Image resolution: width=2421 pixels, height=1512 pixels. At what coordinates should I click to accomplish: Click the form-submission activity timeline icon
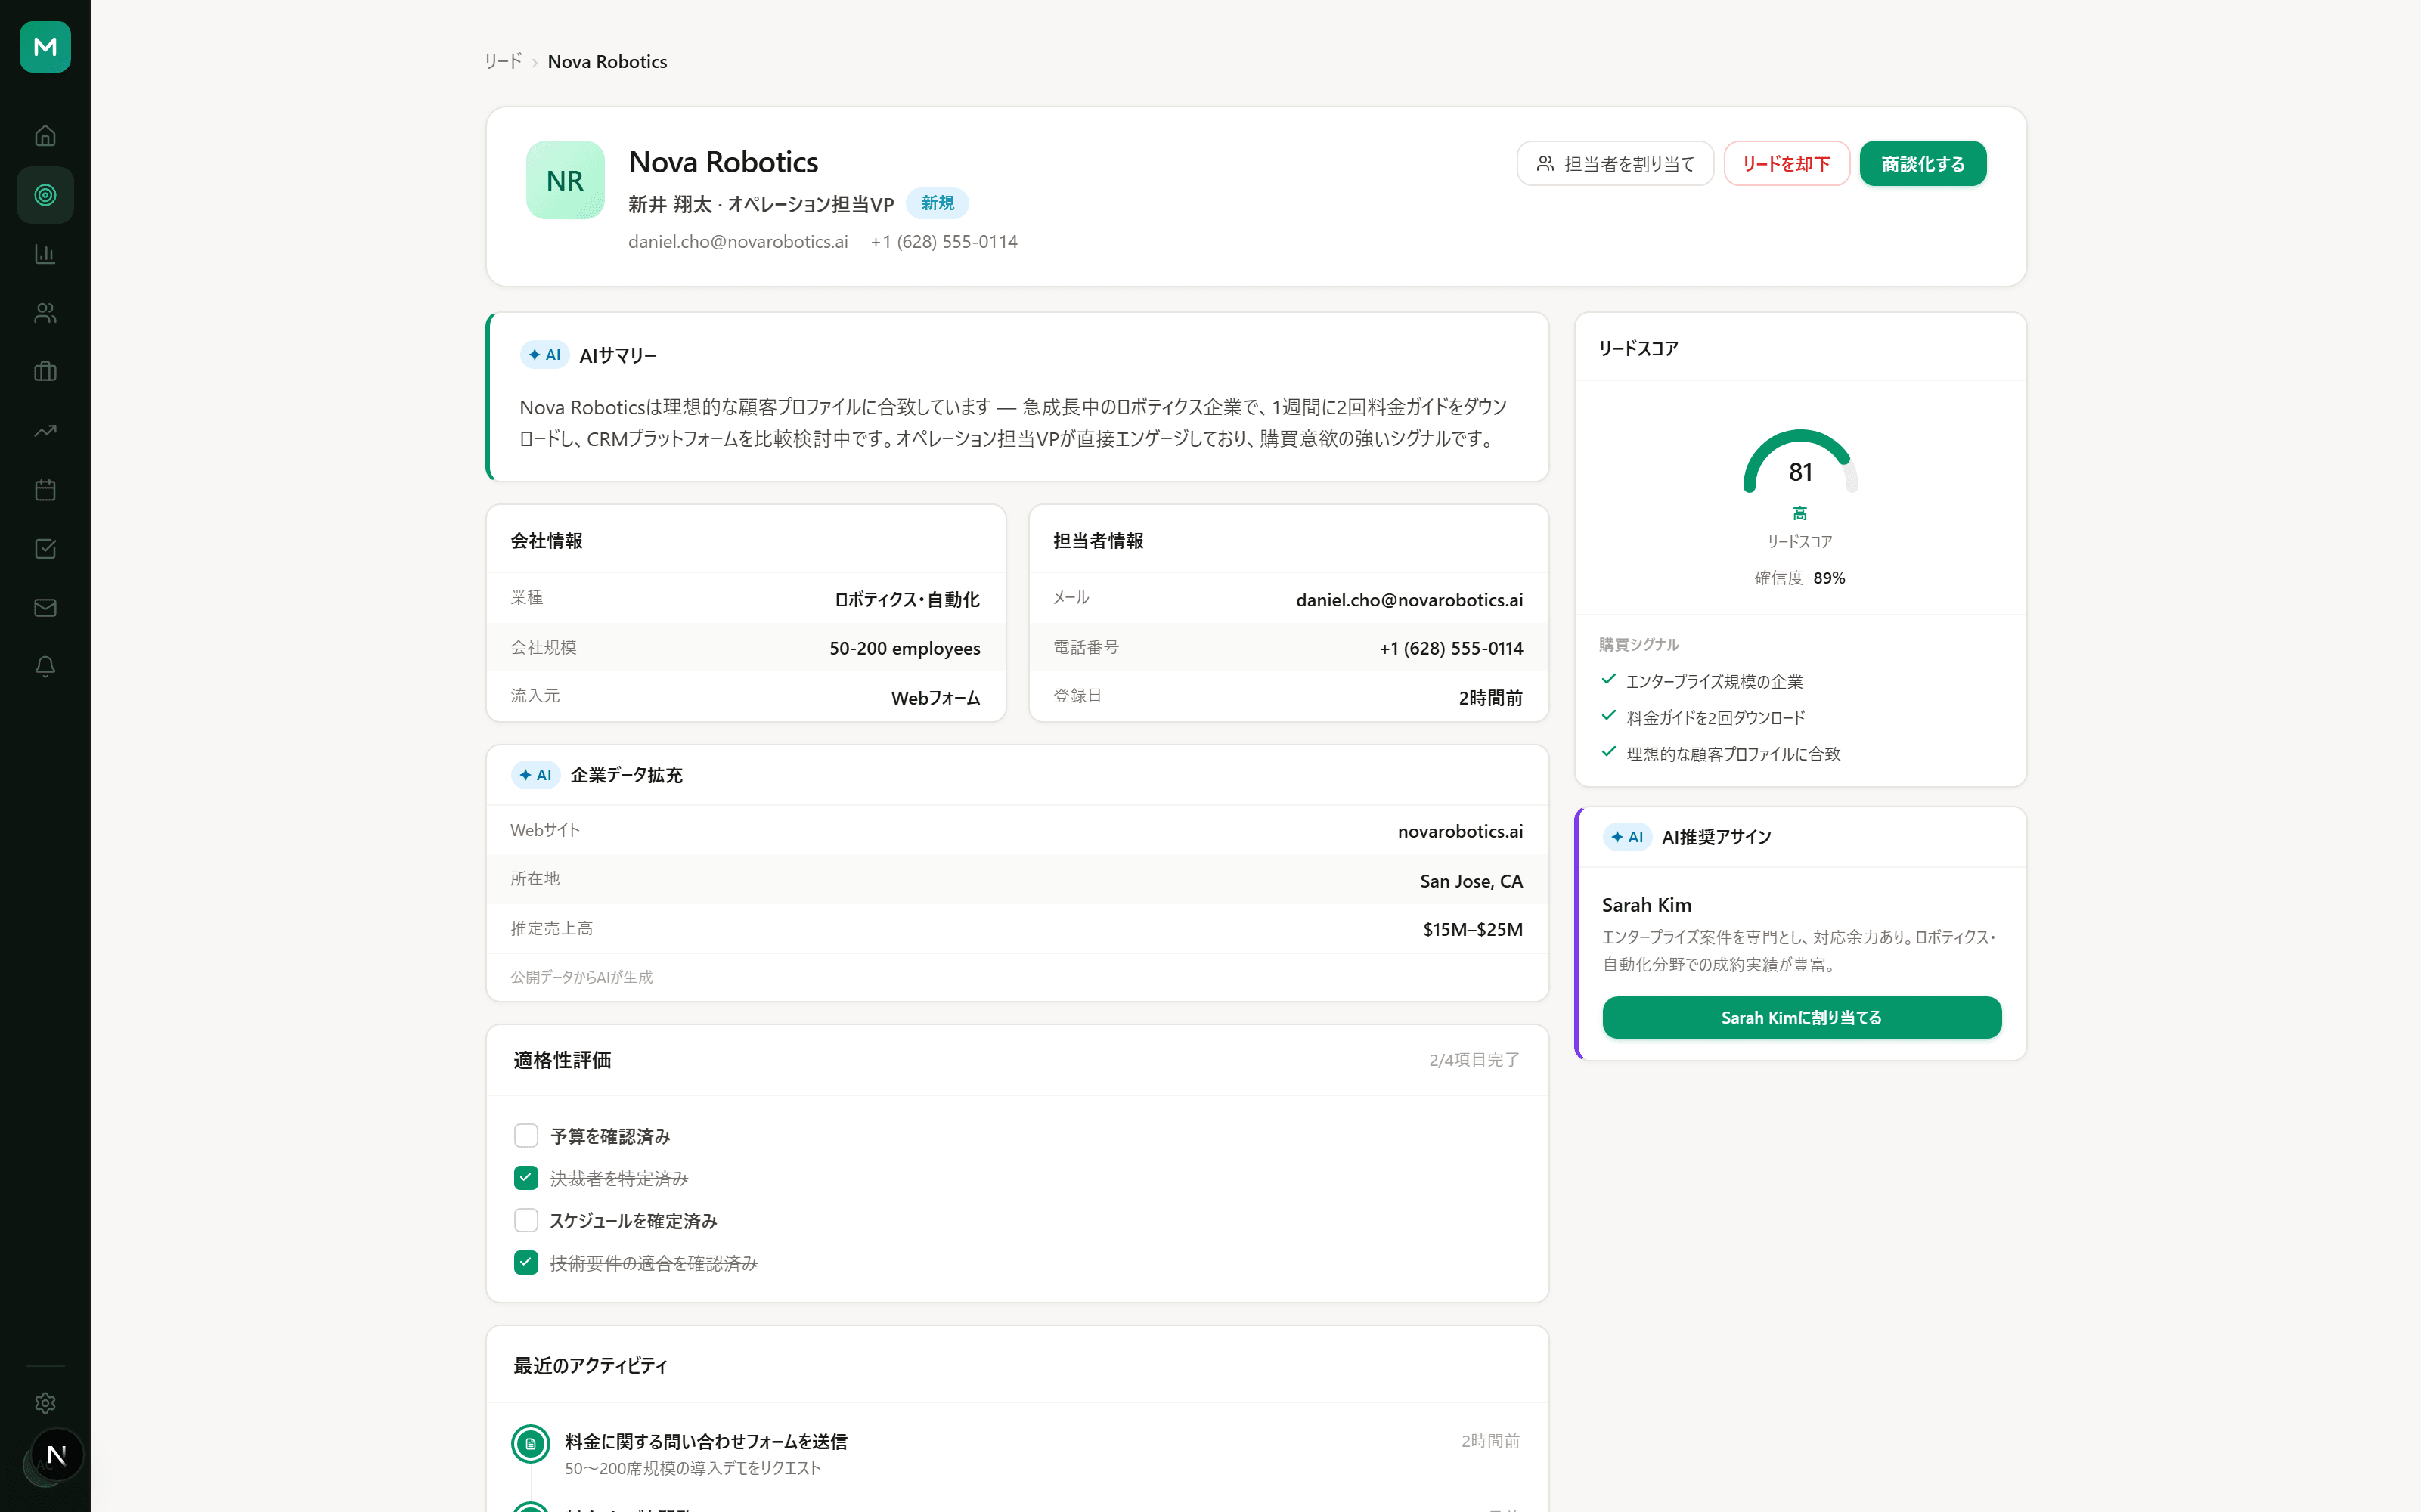(x=530, y=1444)
